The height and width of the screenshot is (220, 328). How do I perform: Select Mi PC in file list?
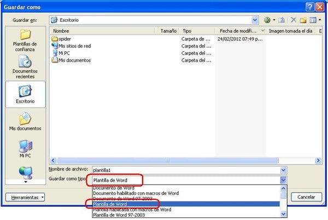(61, 53)
